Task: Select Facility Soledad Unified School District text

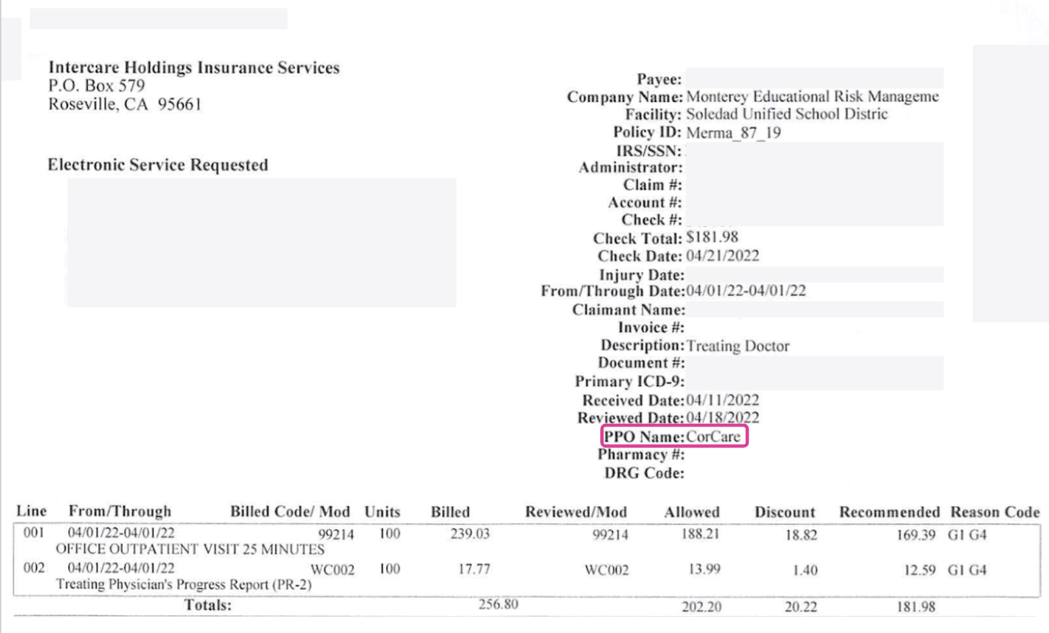Action: tap(787, 114)
